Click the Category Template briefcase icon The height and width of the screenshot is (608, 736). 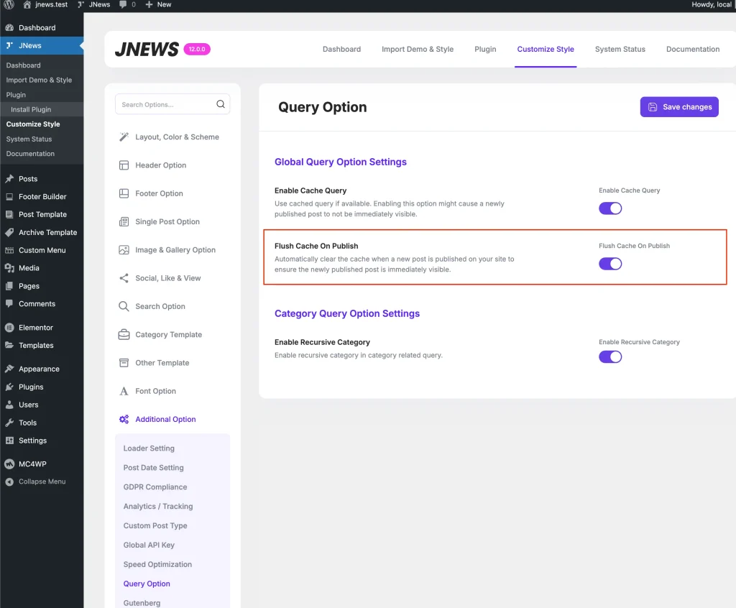[x=124, y=335]
